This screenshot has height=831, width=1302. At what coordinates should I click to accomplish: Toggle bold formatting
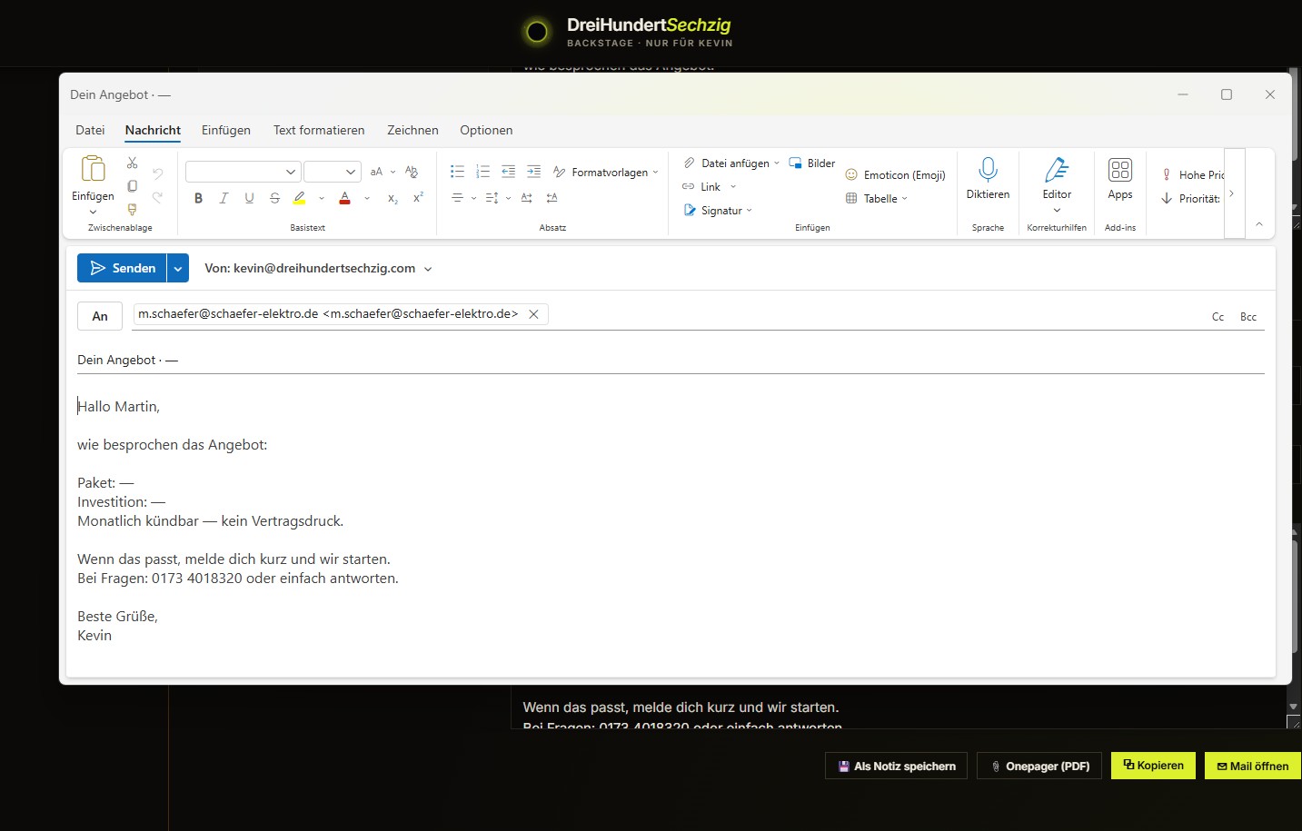(x=198, y=198)
